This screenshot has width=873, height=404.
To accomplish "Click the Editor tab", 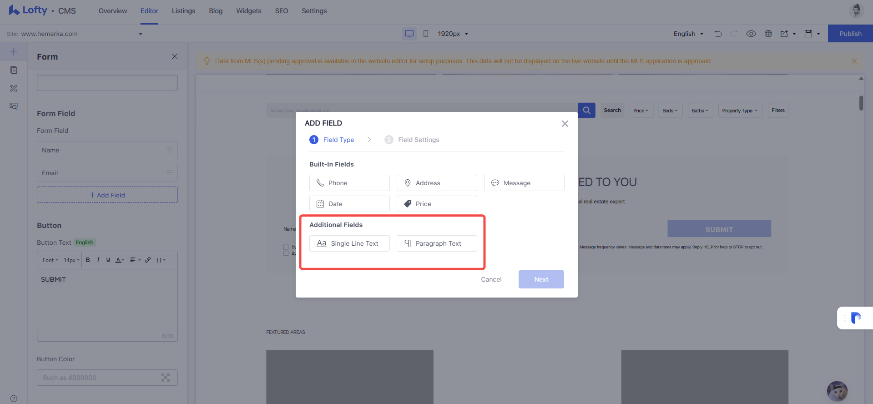I will (149, 11).
